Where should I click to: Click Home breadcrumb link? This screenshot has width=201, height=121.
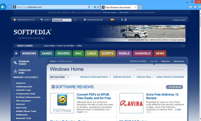coord(53,61)
